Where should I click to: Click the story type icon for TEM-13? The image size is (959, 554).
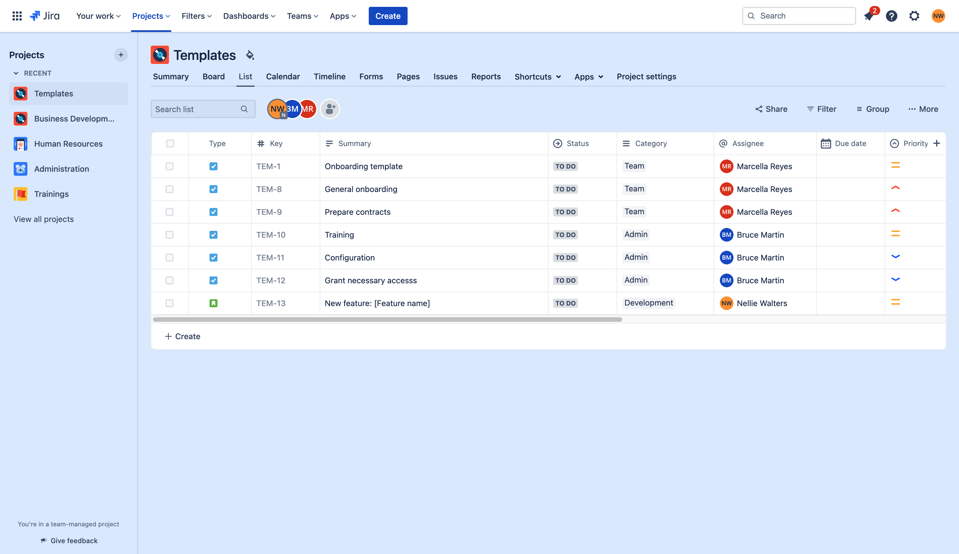213,303
